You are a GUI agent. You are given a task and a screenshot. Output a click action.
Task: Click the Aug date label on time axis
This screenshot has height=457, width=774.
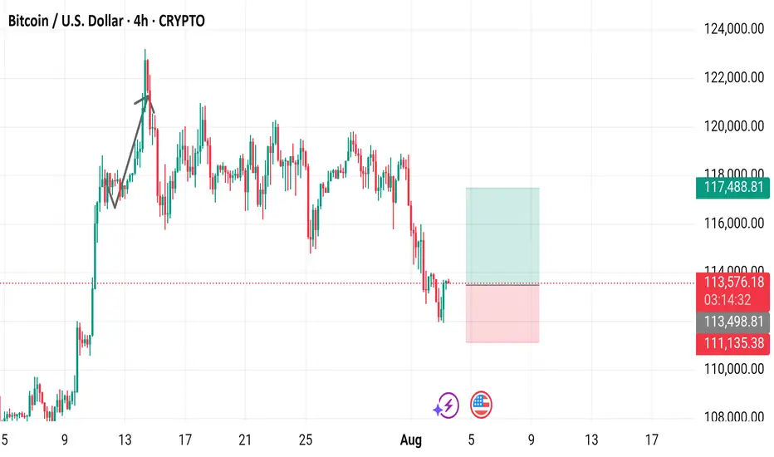coord(411,440)
